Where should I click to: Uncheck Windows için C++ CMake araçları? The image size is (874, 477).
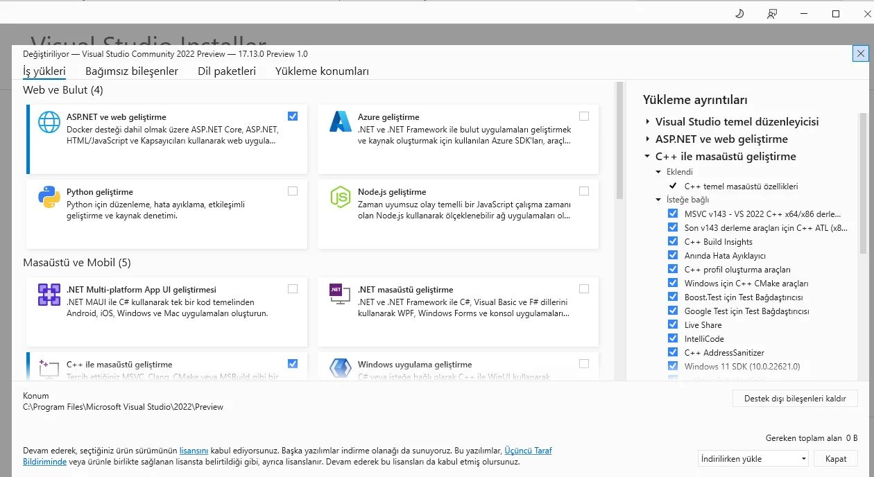tap(673, 283)
